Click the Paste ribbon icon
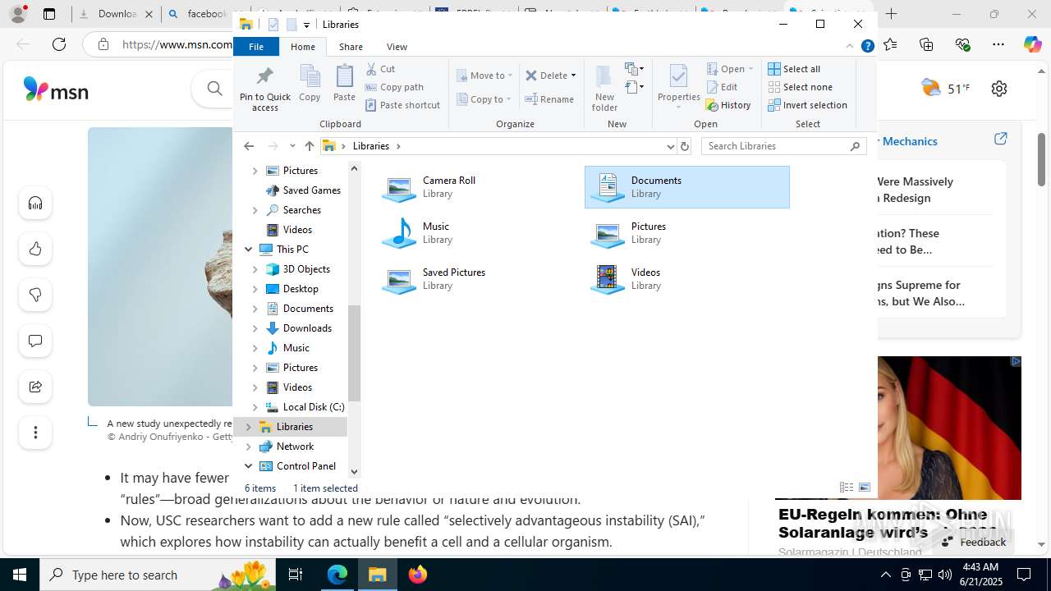Screen dimensions: 1051x591 pos(344,84)
